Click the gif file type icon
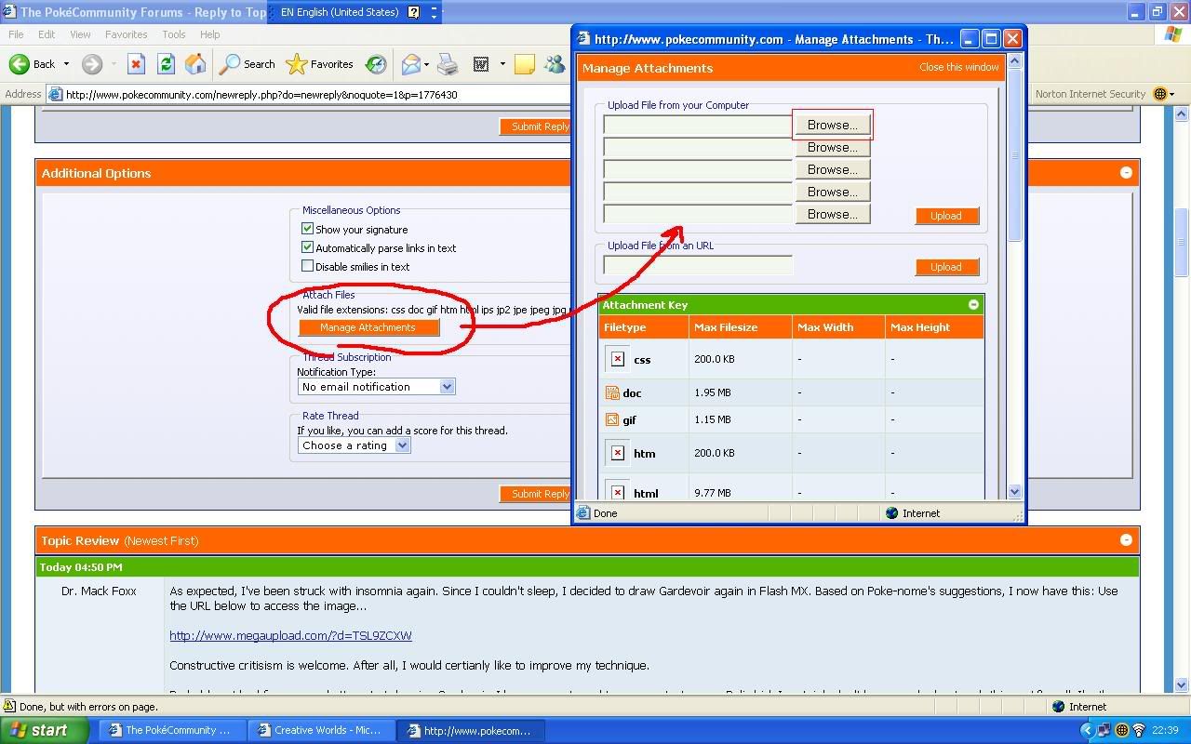1191x744 pixels. tap(612, 419)
